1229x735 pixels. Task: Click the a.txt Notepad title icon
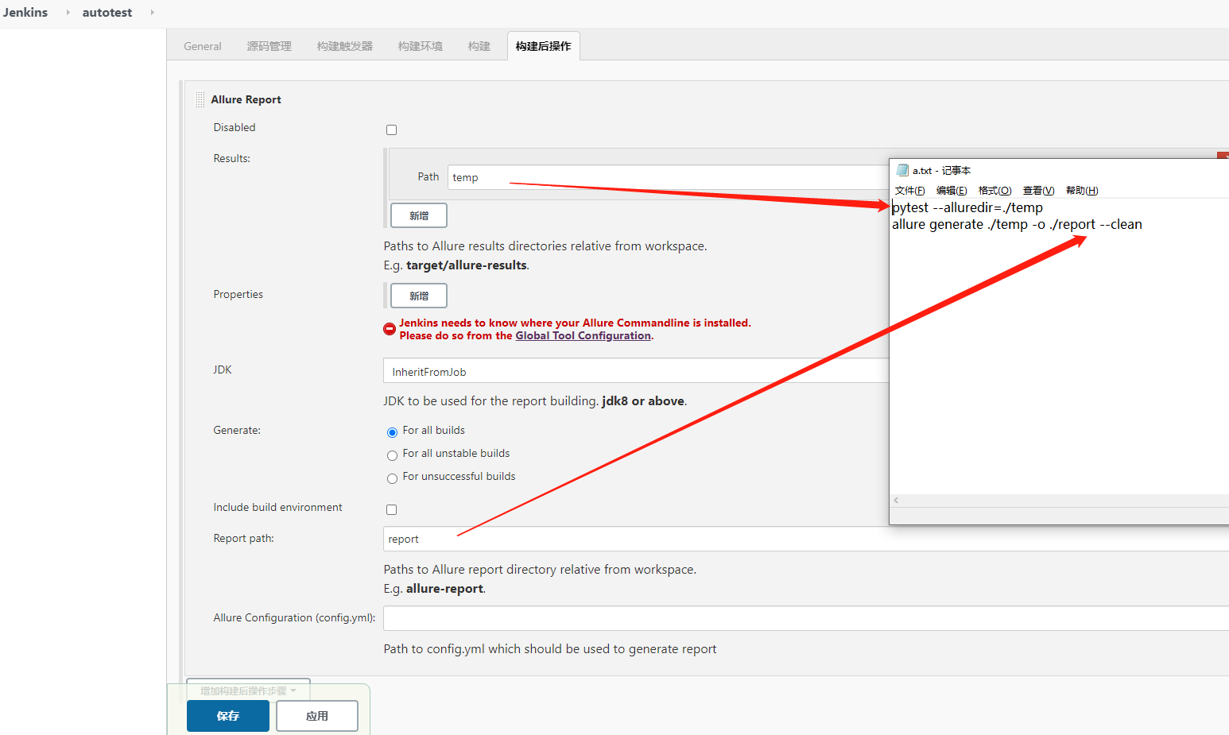[x=902, y=170]
